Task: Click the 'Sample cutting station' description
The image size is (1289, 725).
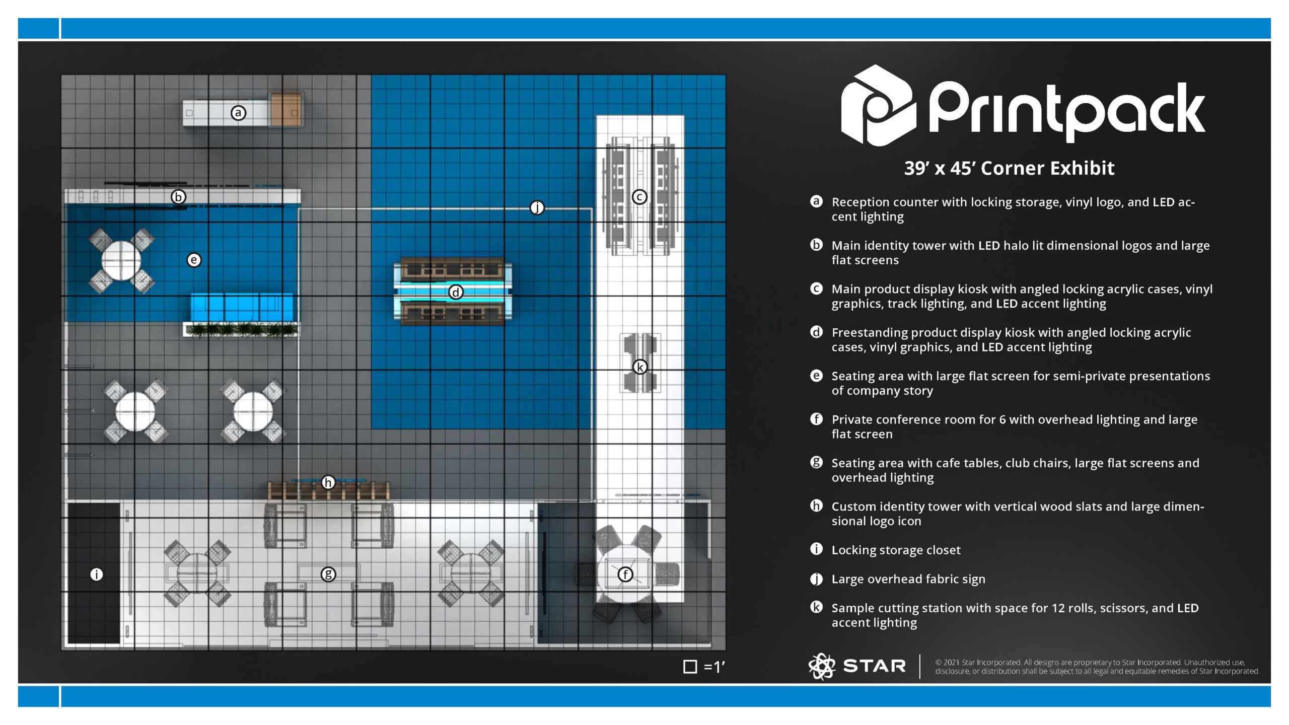Action: coord(1015,615)
